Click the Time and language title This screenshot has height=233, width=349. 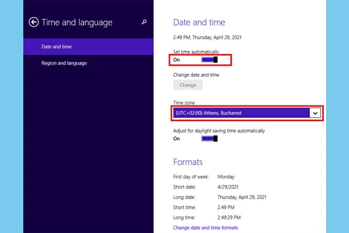[77, 22]
